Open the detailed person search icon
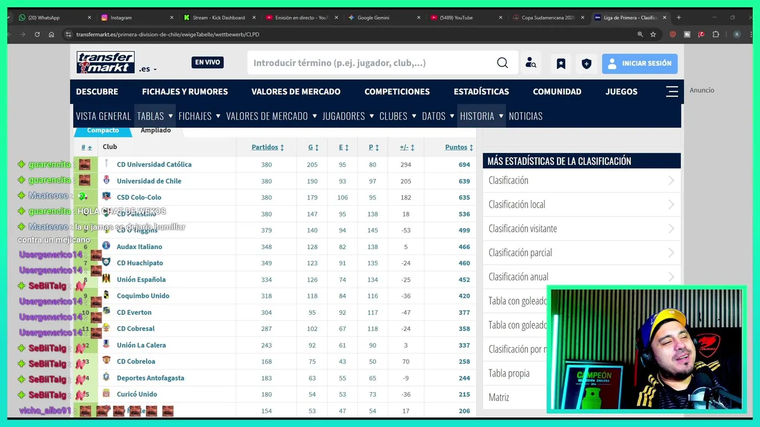 [531, 63]
